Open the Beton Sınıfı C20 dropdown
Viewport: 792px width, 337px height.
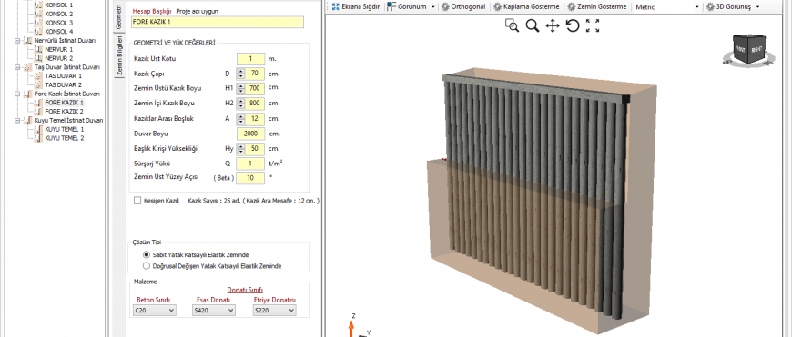click(155, 311)
